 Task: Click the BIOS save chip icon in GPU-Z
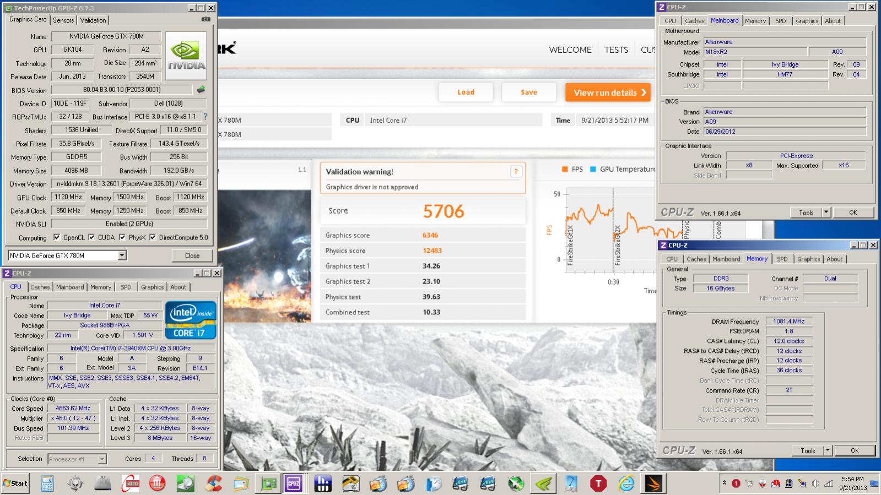click(201, 89)
